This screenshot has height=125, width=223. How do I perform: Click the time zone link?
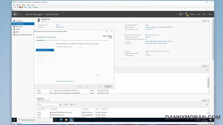click(x=159, y=41)
